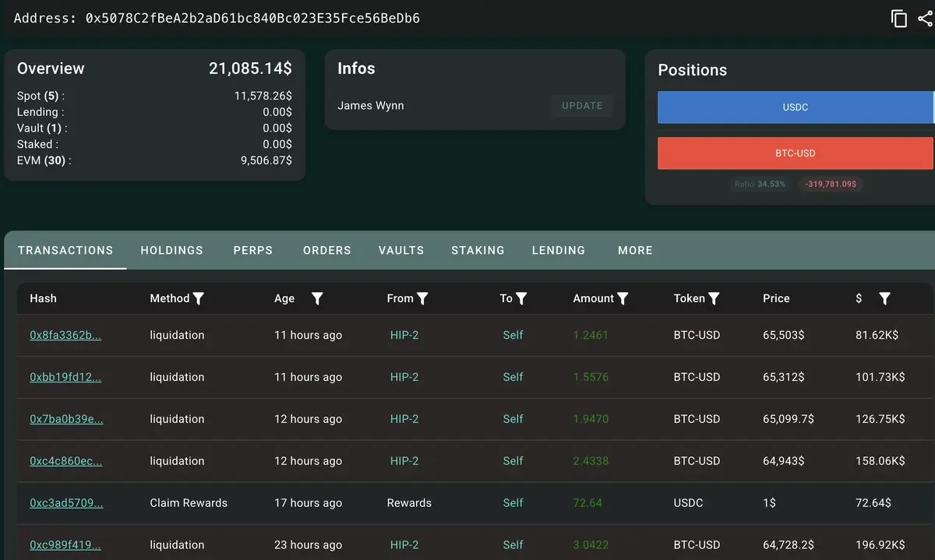935x560 pixels.
Task: Open the ORDERS tab
Action: click(327, 250)
